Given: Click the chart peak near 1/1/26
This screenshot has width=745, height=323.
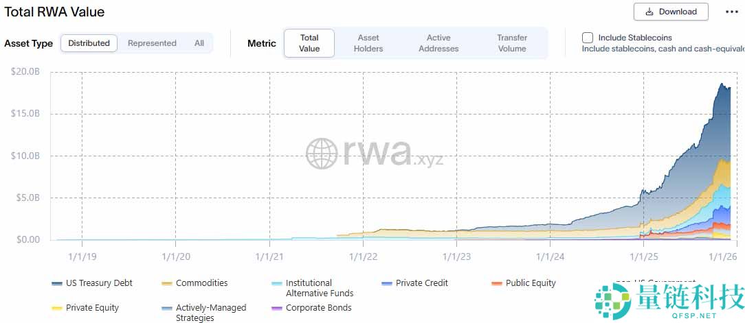Looking at the screenshot, I should coord(722,84).
